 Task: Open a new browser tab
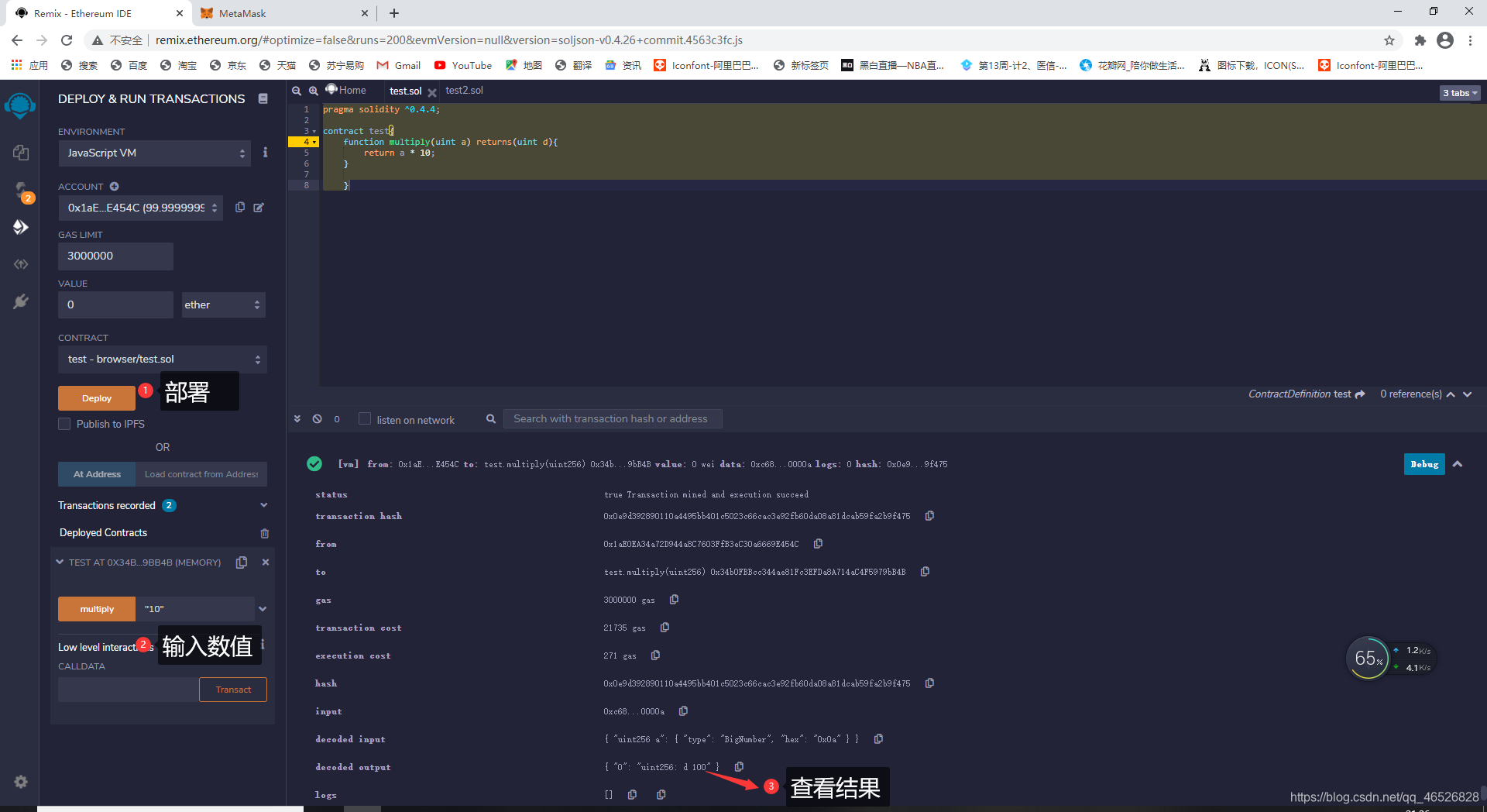[394, 13]
